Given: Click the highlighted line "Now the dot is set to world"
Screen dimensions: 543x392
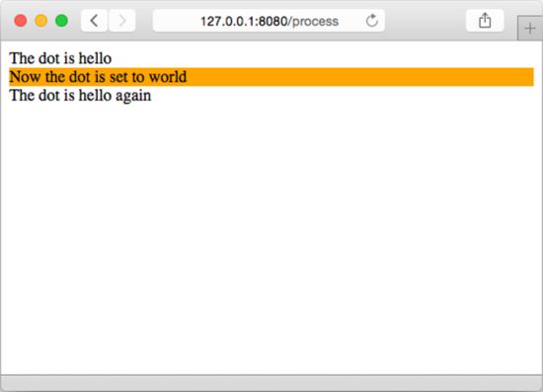Looking at the screenshot, I should [x=271, y=77].
